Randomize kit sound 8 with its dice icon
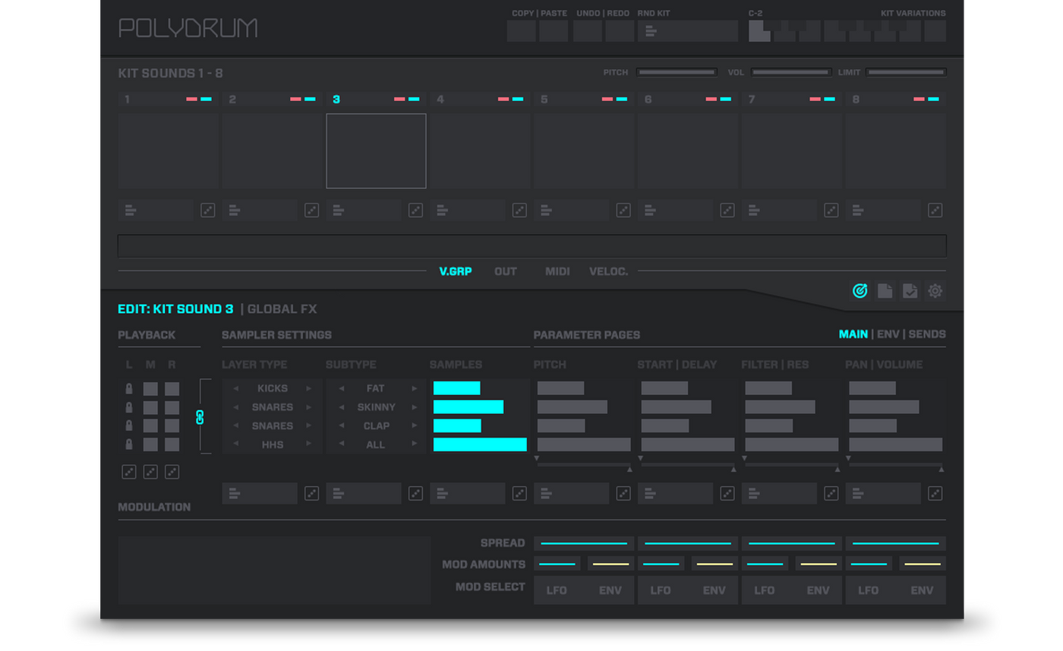 935,210
